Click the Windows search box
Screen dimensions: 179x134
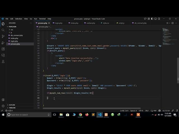pyautogui.click(x=29, y=115)
